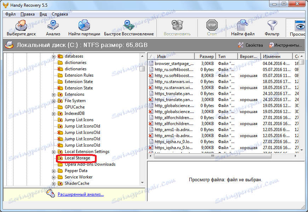308x212 pixels.
Task: Open the Фильтр funnel filter
Action: tap(272, 28)
